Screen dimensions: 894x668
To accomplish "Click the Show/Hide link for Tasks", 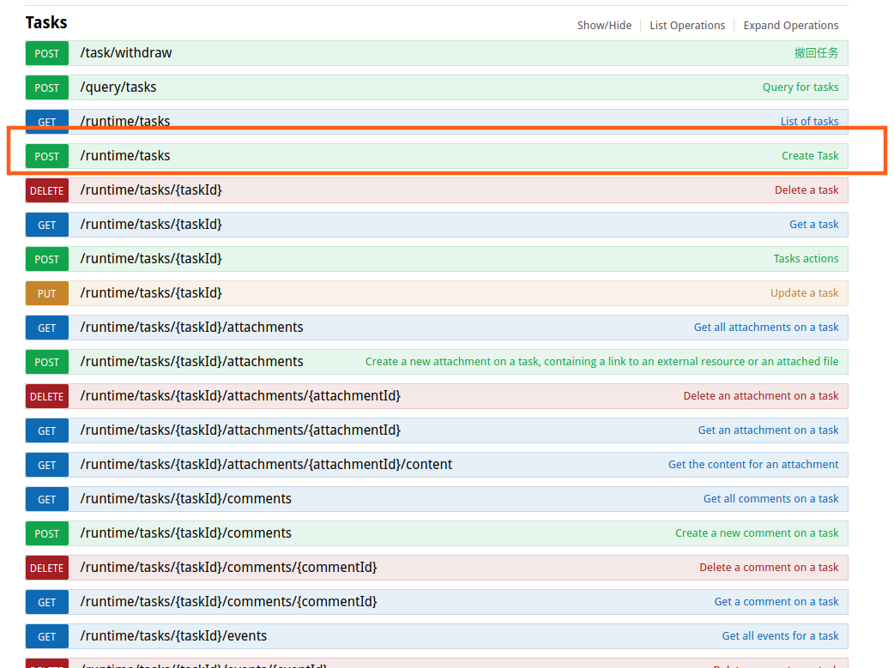I will (x=604, y=25).
